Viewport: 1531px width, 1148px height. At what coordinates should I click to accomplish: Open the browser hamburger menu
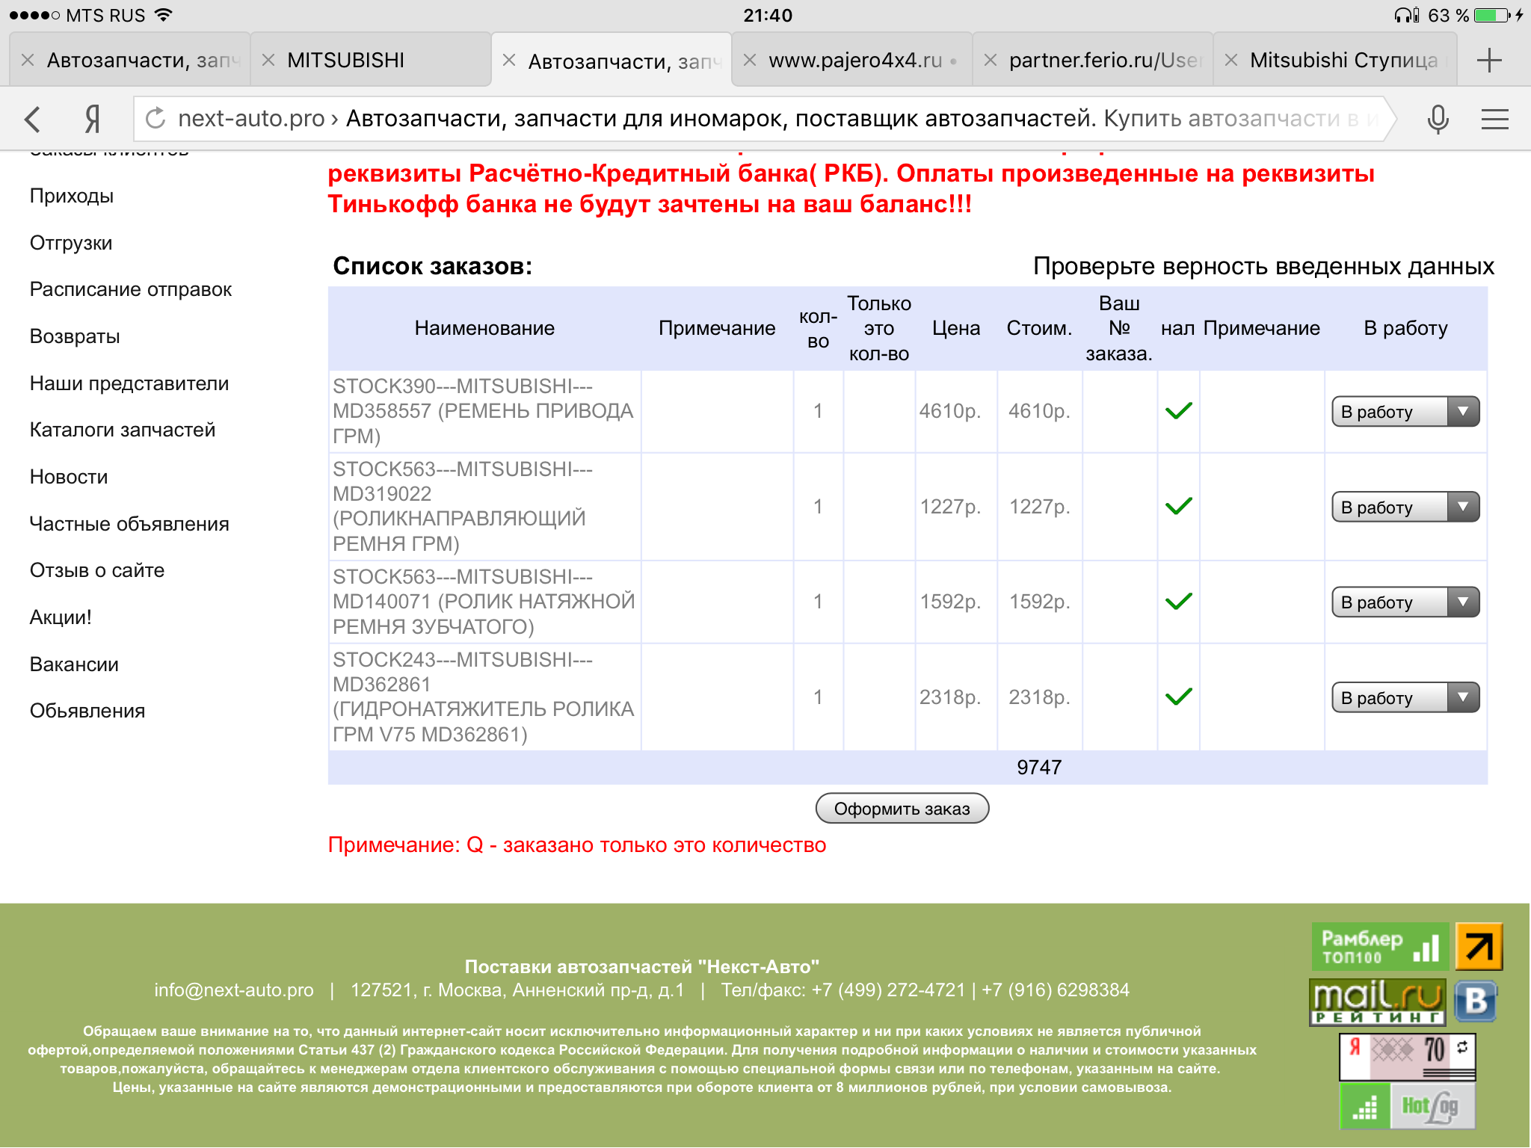[1494, 119]
